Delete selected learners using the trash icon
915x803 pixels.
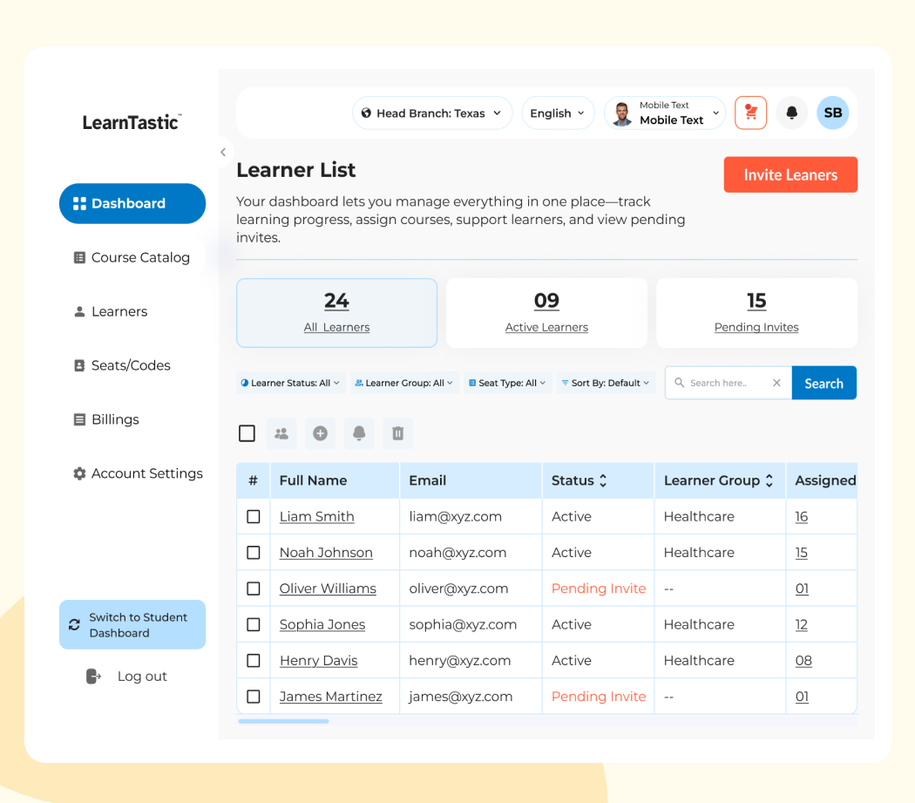[x=397, y=432]
